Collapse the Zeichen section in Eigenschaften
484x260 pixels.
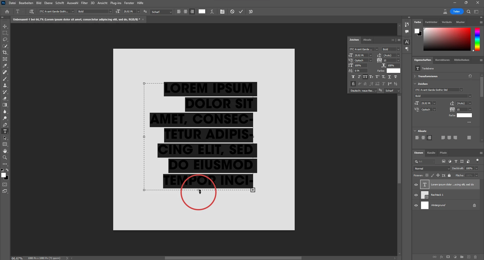tap(415, 84)
